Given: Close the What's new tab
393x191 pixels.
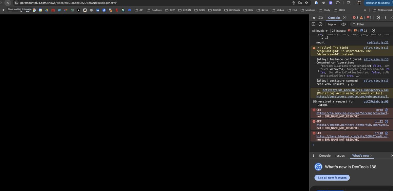Looking at the screenshot, I should click(x=371, y=156).
